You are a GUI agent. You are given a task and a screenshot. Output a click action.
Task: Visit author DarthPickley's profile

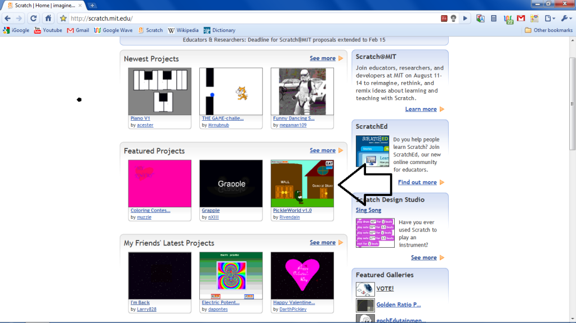point(293,309)
